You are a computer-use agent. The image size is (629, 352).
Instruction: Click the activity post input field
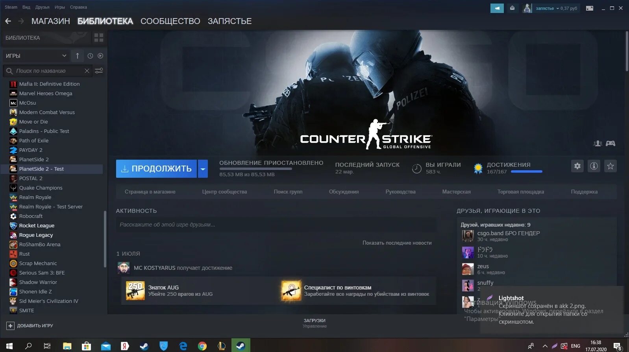276,225
